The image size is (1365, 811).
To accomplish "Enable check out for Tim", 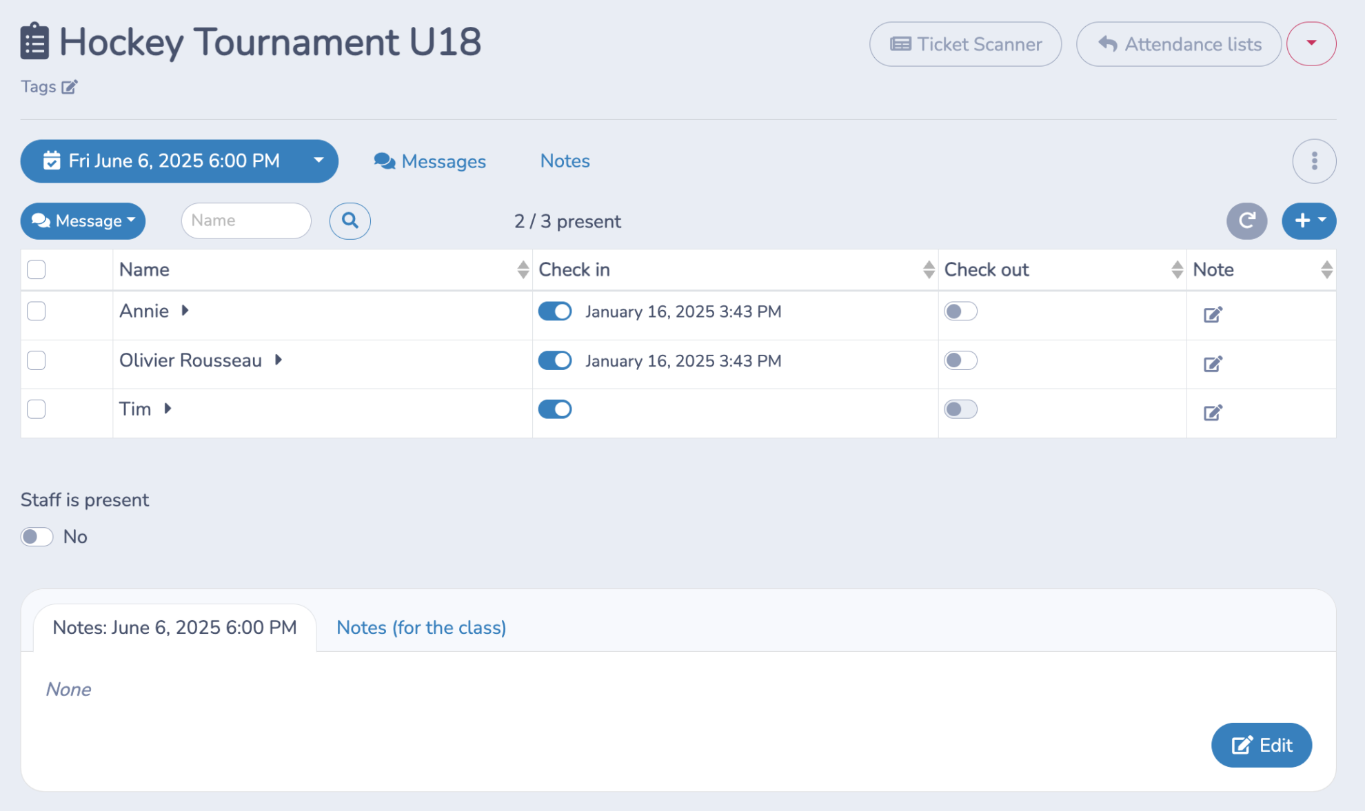I will tap(960, 409).
